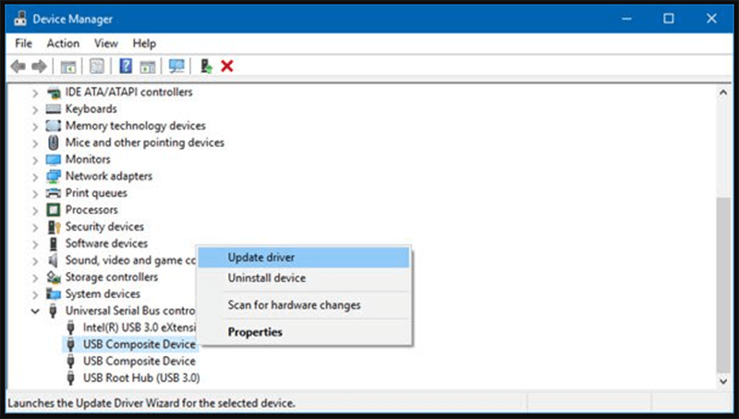Click the Device Manager title bar icon
This screenshot has height=419, width=739.
pos(19,18)
